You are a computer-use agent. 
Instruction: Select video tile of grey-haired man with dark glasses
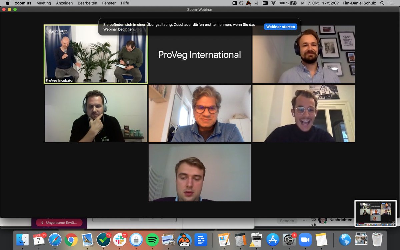(200, 113)
